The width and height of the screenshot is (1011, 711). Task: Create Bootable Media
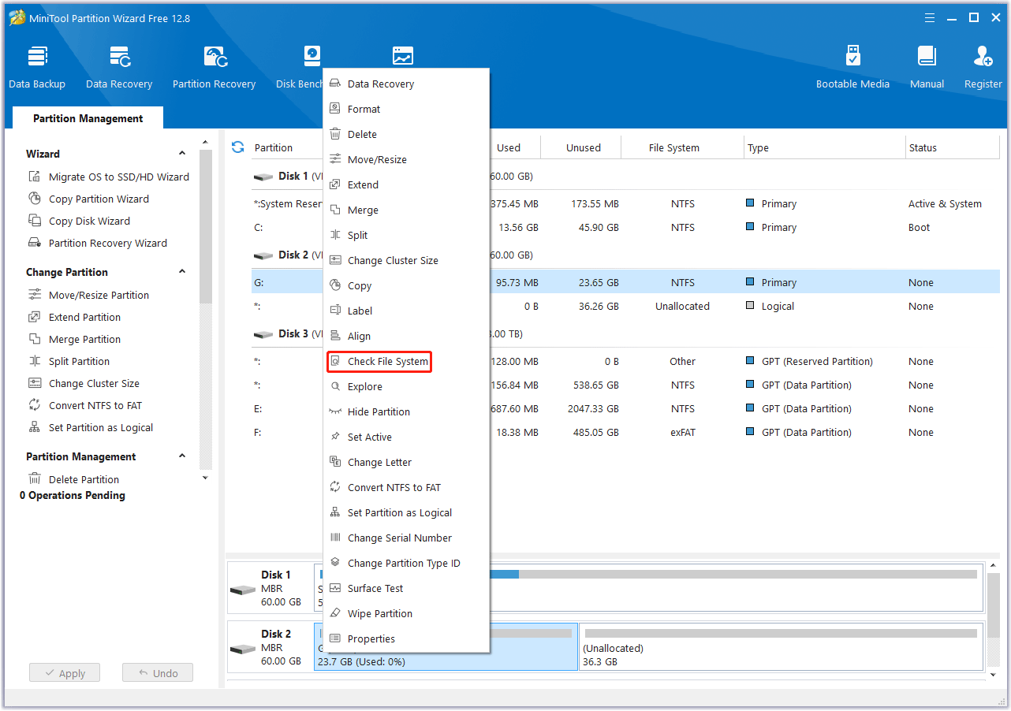(852, 67)
